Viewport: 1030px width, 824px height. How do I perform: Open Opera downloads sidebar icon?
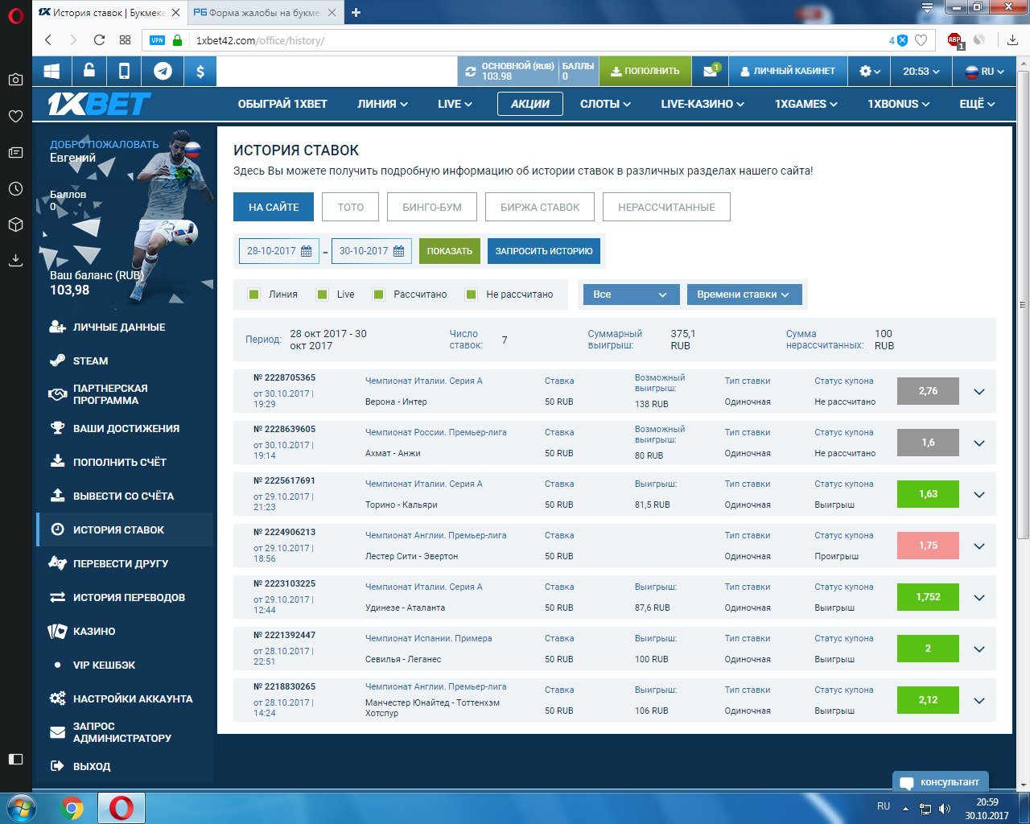(x=15, y=261)
